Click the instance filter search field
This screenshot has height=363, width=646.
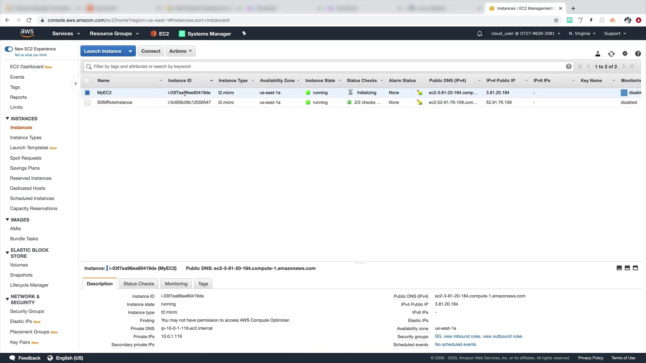pos(326,67)
